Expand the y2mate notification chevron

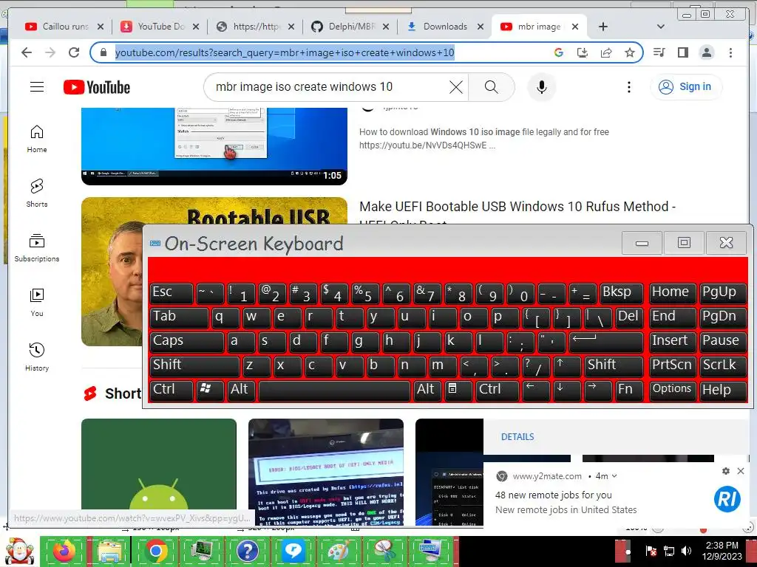(614, 476)
